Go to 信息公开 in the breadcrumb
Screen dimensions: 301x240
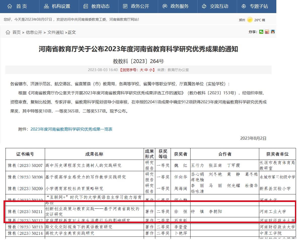pyautogui.click(x=34, y=32)
